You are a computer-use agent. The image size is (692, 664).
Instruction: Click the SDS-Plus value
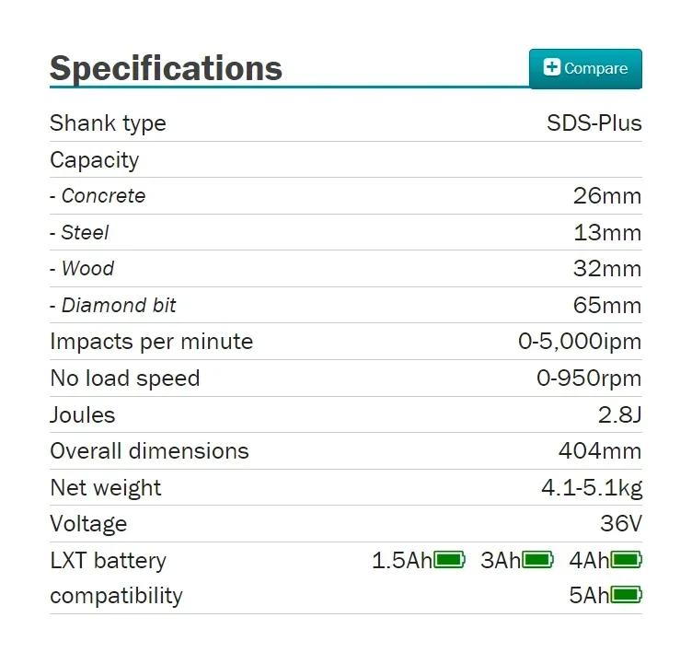pyautogui.click(x=594, y=123)
